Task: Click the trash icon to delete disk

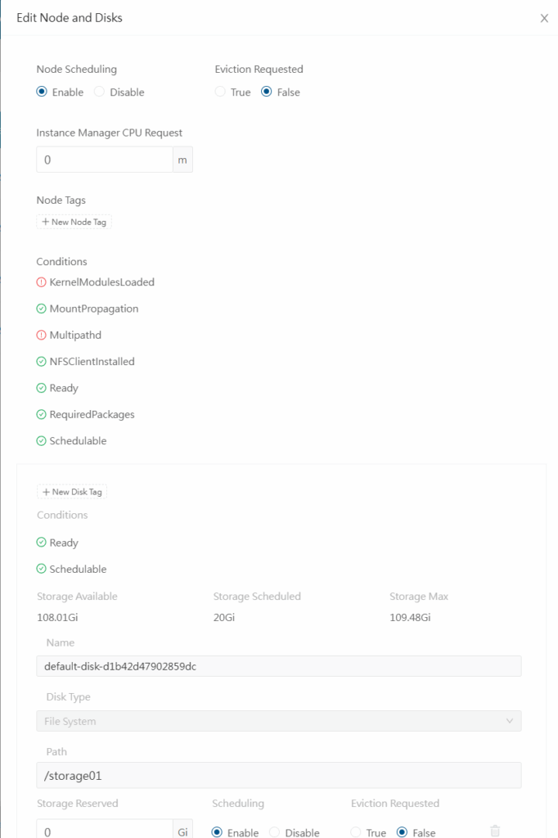Action: [x=495, y=831]
